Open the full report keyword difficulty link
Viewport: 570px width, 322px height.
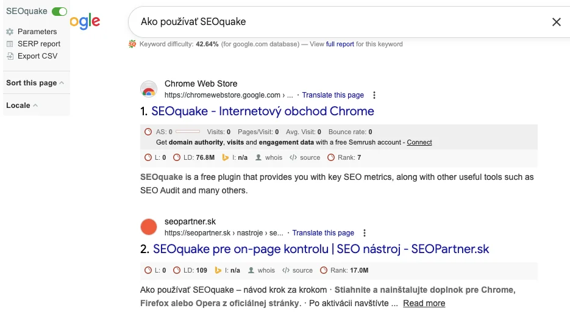[340, 44]
